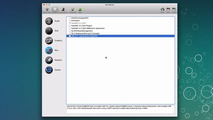Select the Graphics category icon
This screenshot has width=213, height=120.
pyautogui.click(x=49, y=41)
